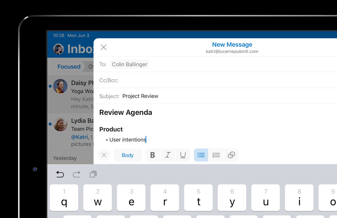This screenshot has width=337, height=218.
Task: Select the Colin Ballinger recipient chip
Action: (129, 64)
